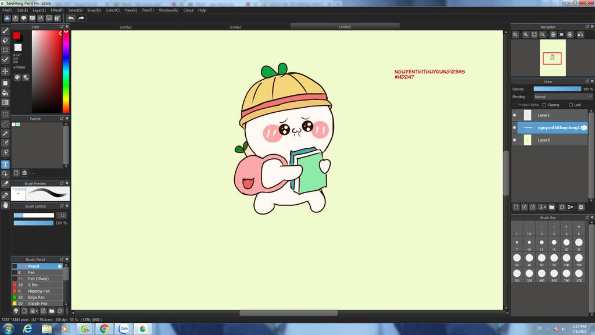
Task: Delete the layer with the trash icon
Action: point(580,206)
